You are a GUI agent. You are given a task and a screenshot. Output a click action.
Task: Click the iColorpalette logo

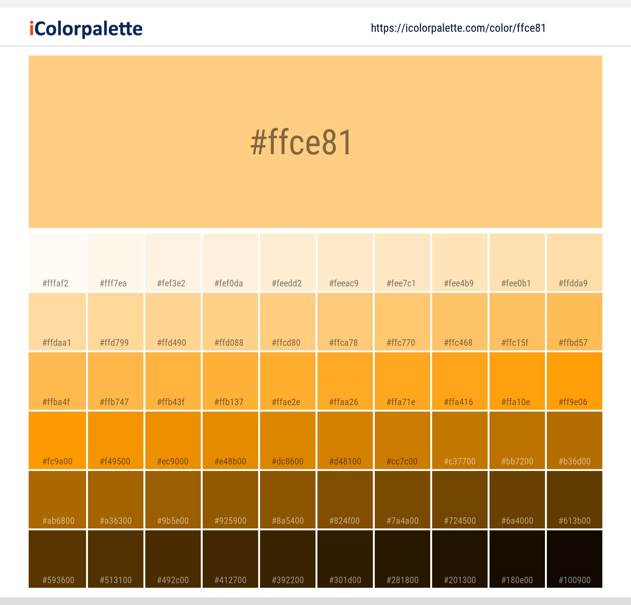point(86,29)
